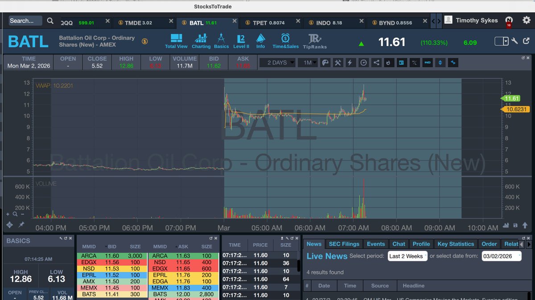Open the SEC Filings tab
This screenshot has height=300, width=535.
pyautogui.click(x=344, y=244)
